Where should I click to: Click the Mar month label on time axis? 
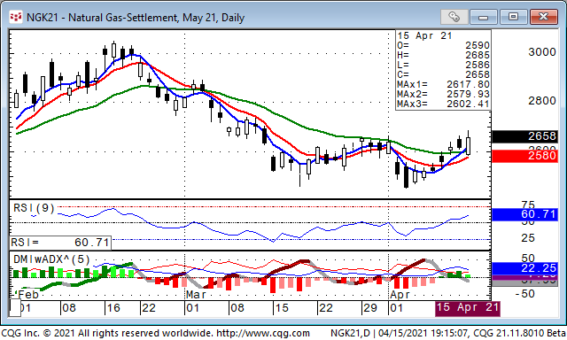pyautogui.click(x=196, y=295)
